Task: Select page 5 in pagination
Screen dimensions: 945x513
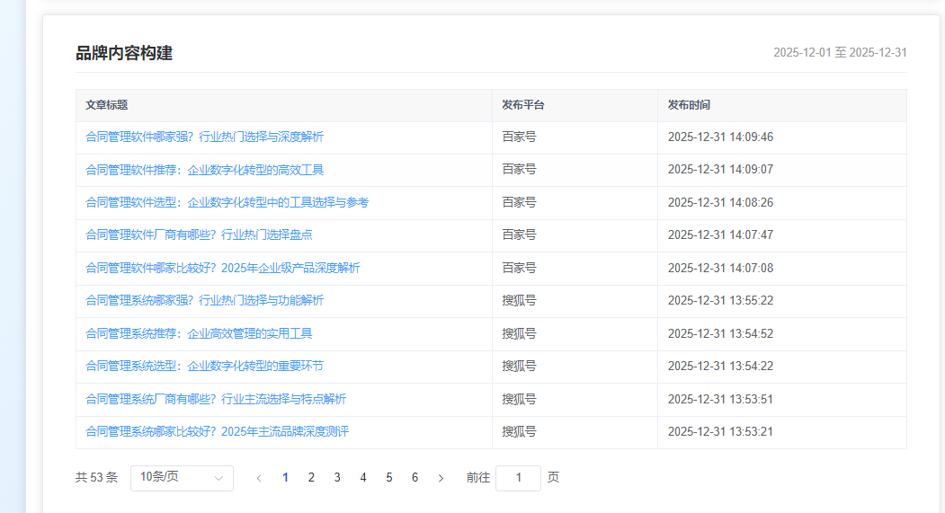Action: coord(388,477)
